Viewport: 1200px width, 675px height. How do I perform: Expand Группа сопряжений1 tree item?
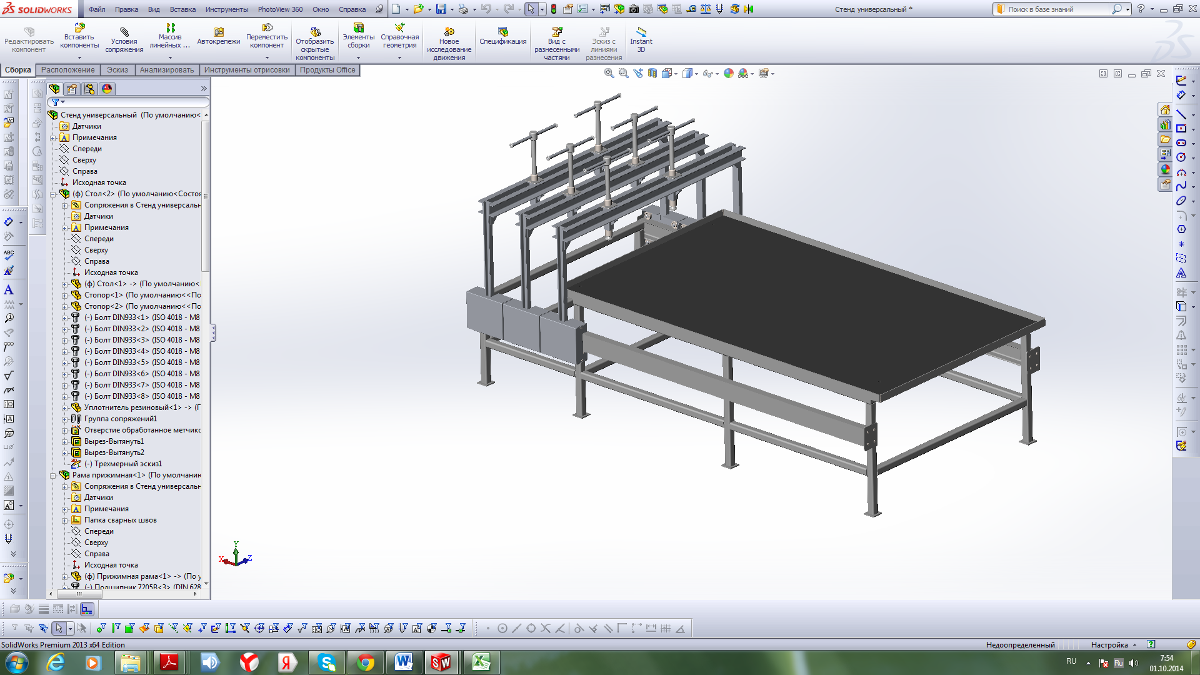pyautogui.click(x=64, y=419)
